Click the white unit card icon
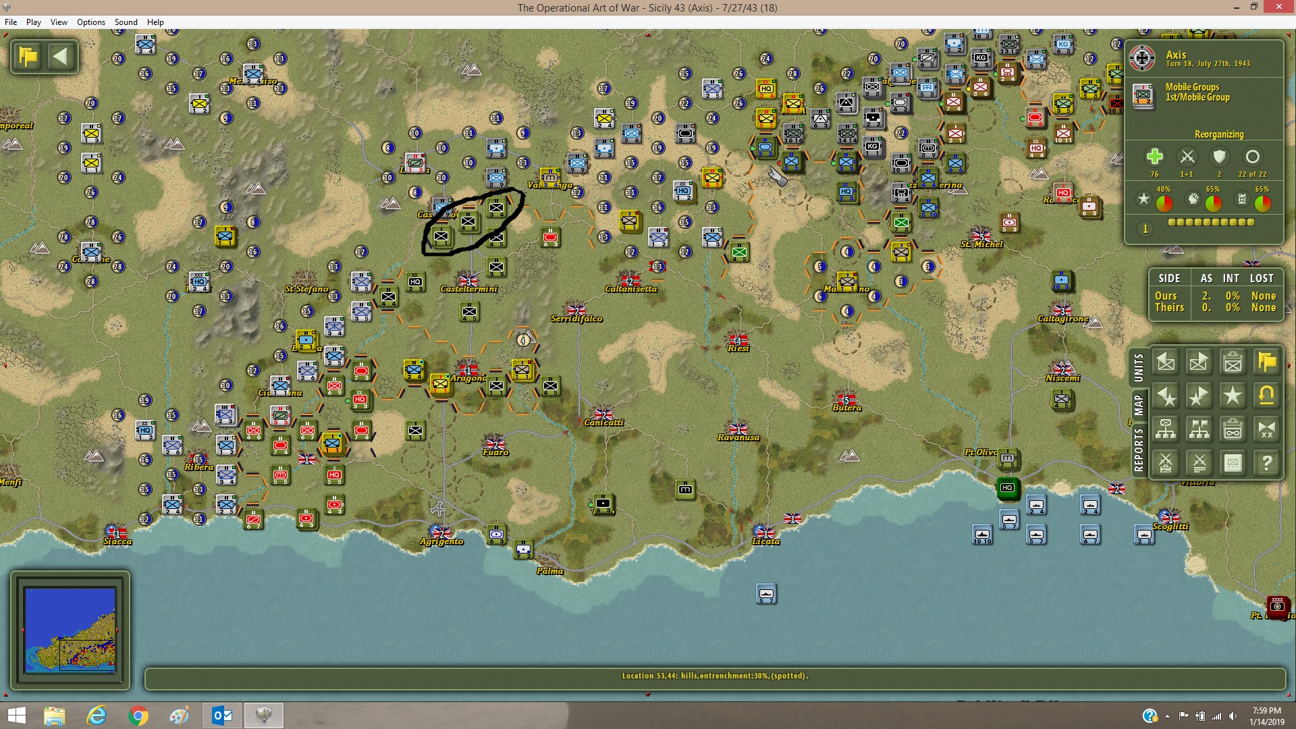Viewport: 1296px width, 729px height. coord(1233,463)
